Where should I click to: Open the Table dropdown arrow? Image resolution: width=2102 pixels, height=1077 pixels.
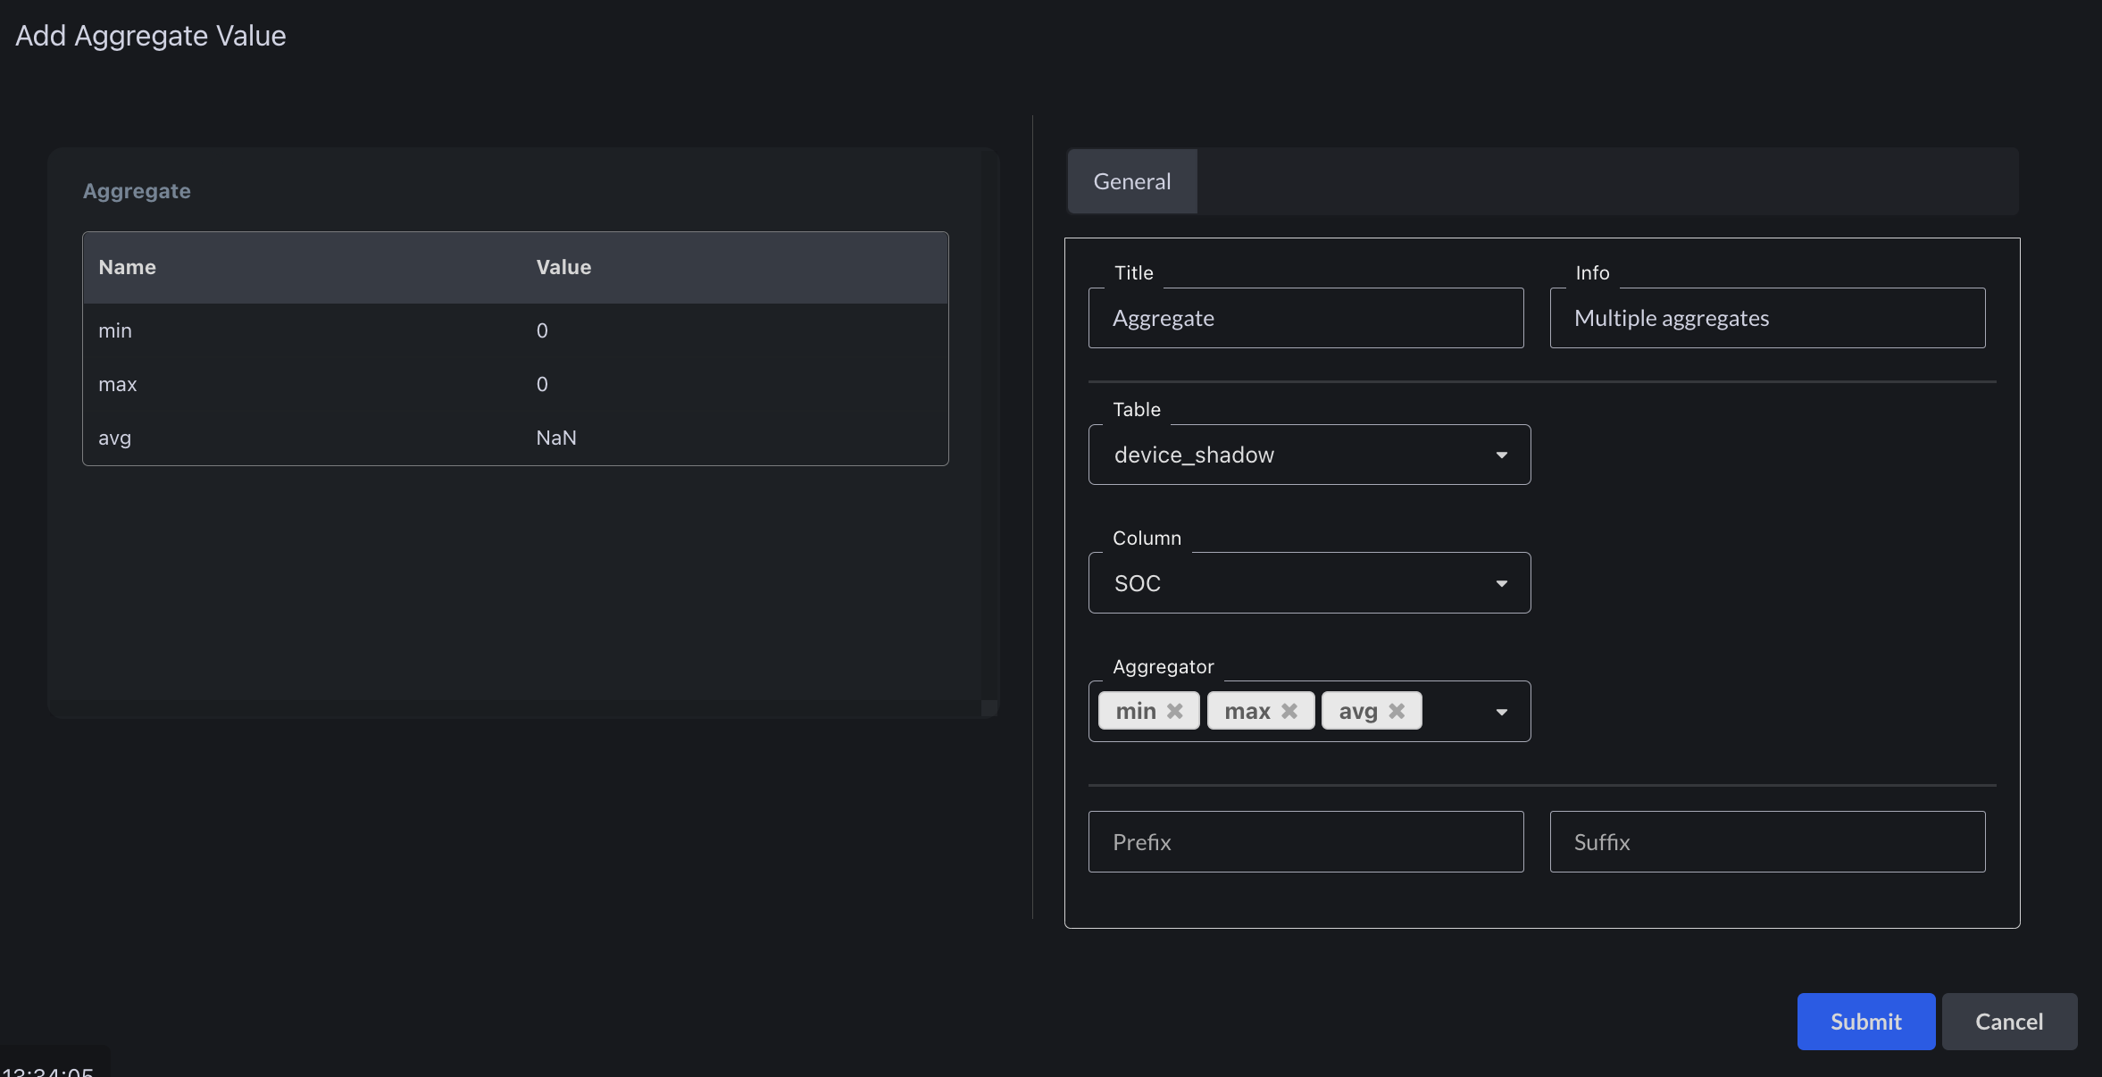click(x=1501, y=455)
